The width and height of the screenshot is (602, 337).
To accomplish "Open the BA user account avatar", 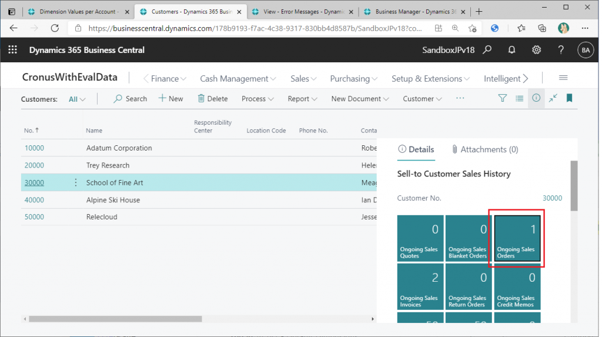I will click(586, 50).
